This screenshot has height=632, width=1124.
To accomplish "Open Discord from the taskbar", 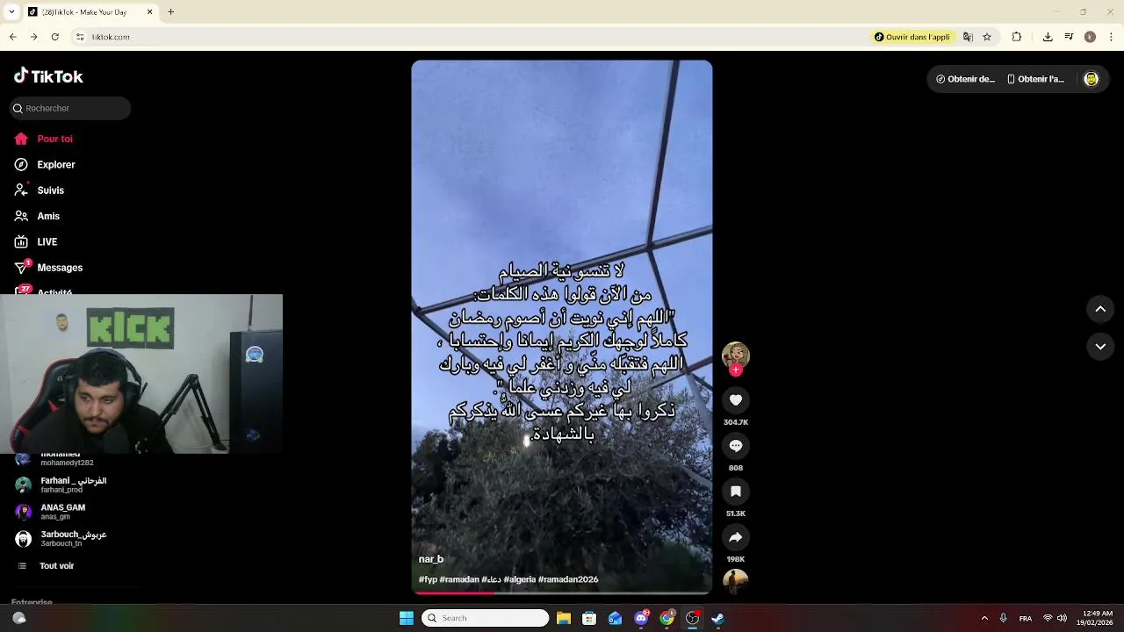I will tap(641, 618).
